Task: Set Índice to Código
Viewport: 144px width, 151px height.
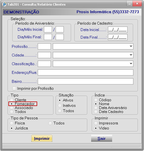Action: pos(96,100)
